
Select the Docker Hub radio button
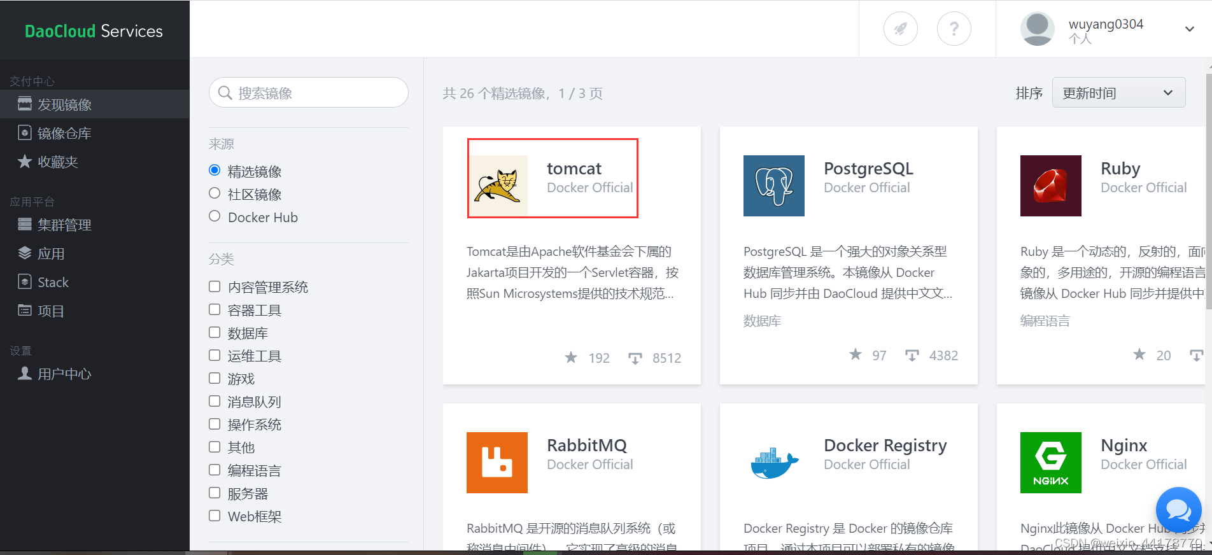pyautogui.click(x=215, y=216)
